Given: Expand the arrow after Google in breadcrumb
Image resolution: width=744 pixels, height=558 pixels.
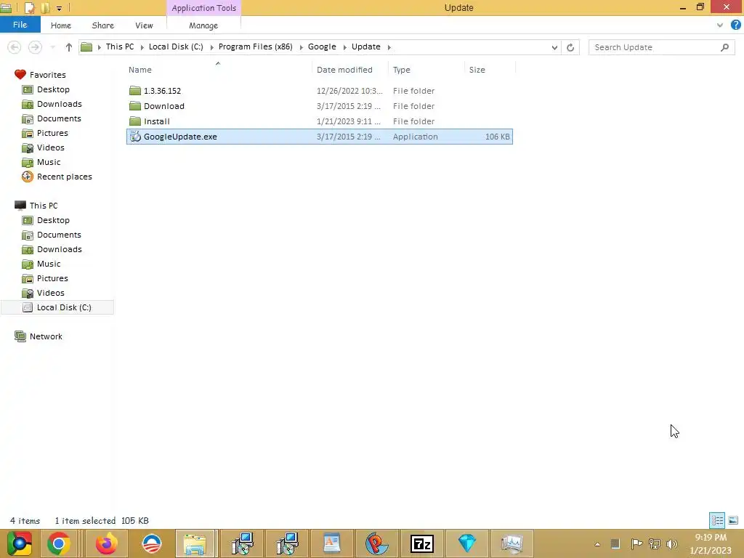Looking at the screenshot, I should click(345, 47).
